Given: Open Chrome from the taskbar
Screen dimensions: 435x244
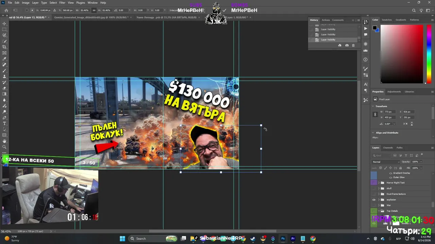Looking at the screenshot, I should (x=313, y=239).
